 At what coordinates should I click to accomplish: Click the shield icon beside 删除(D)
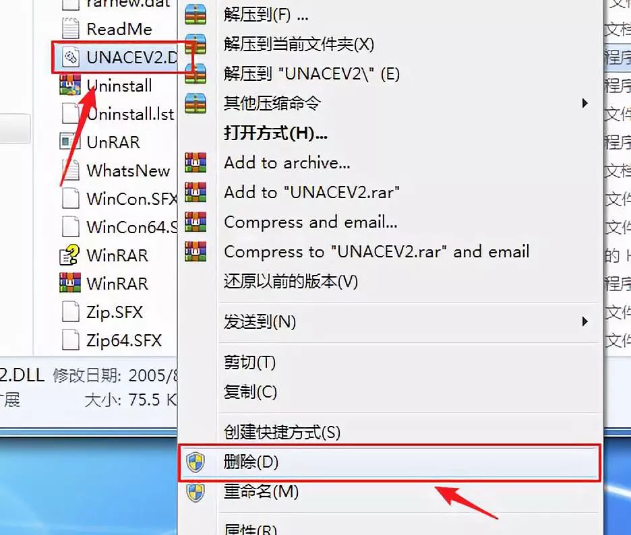tap(196, 462)
